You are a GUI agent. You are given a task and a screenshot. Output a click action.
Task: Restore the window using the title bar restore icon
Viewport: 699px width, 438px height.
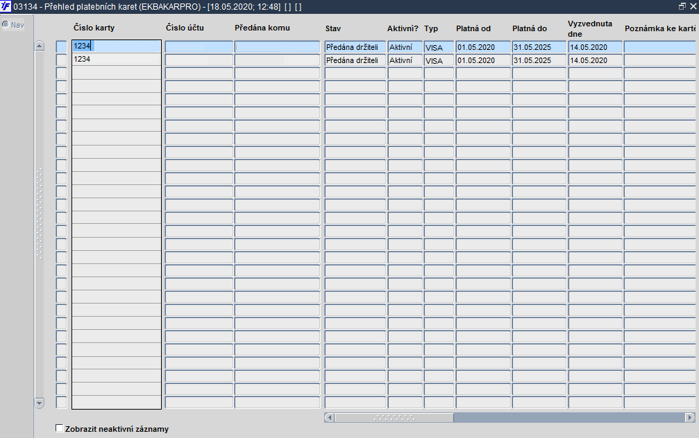pos(682,6)
